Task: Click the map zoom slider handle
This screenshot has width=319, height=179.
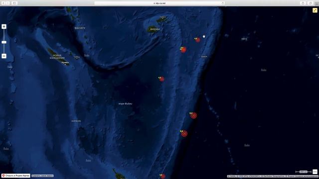Action: click(x=4, y=42)
